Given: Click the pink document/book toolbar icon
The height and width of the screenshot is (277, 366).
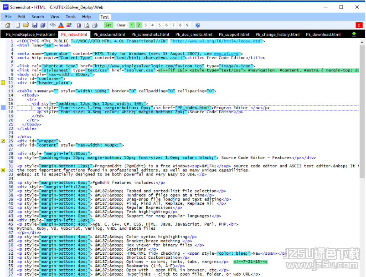Looking at the screenshot, I should (79, 25).
